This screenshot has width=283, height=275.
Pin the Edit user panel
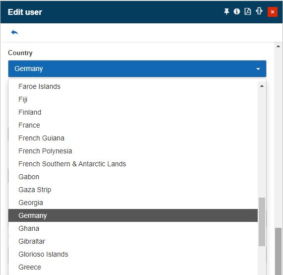click(x=226, y=12)
